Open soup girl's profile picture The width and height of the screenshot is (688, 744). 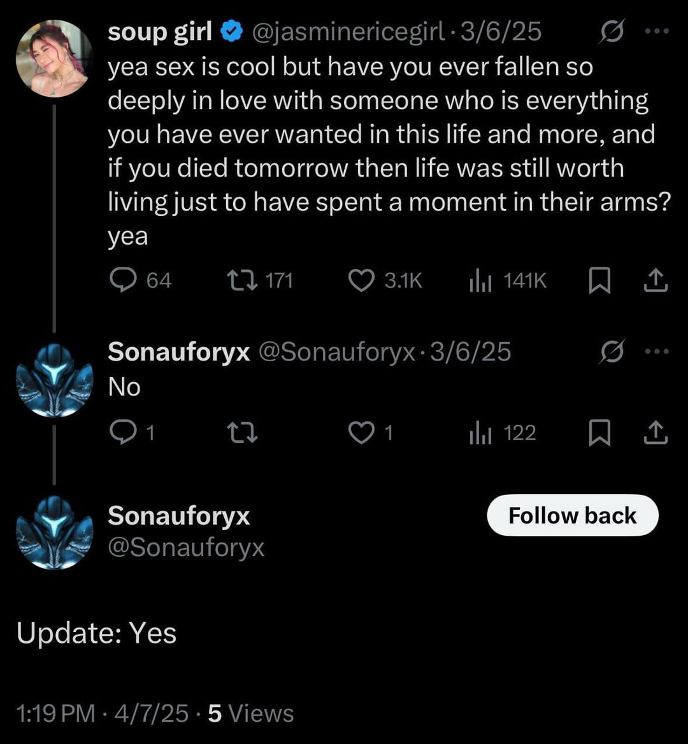tap(54, 58)
